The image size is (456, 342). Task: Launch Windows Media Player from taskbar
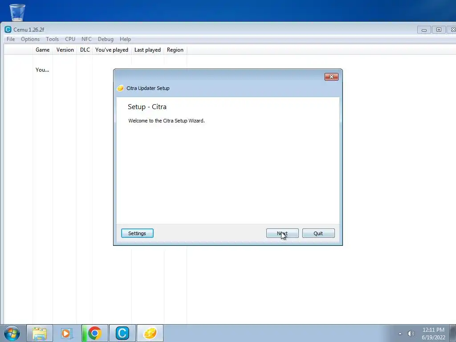pos(67,333)
